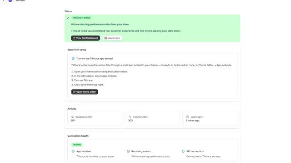Click the Last event clock icon
This screenshot has width=291, height=163.
(x=187, y=117)
